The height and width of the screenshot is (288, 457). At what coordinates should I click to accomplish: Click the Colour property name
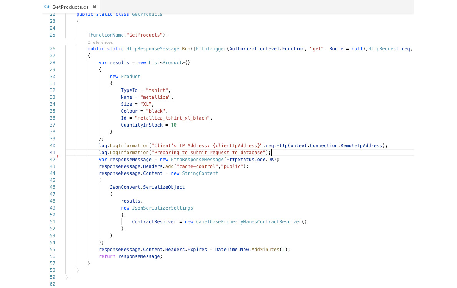tap(129, 111)
